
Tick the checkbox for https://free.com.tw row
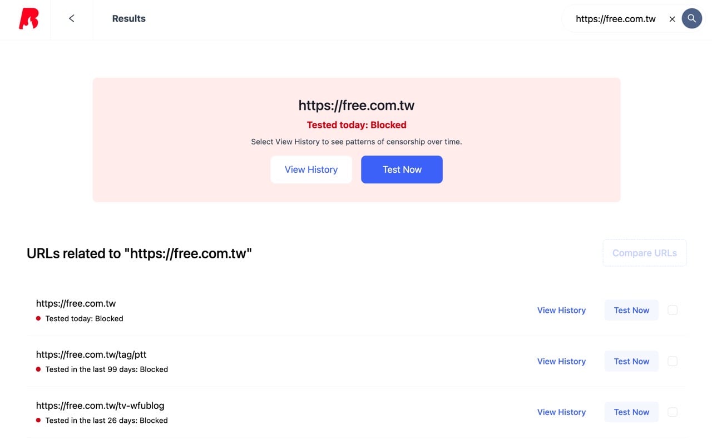coord(673,310)
